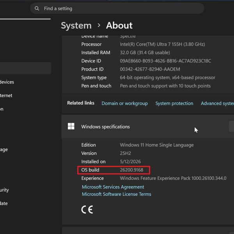This screenshot has width=234, height=234.
Task: Open the System breadcrumb link
Action: pos(76,25)
